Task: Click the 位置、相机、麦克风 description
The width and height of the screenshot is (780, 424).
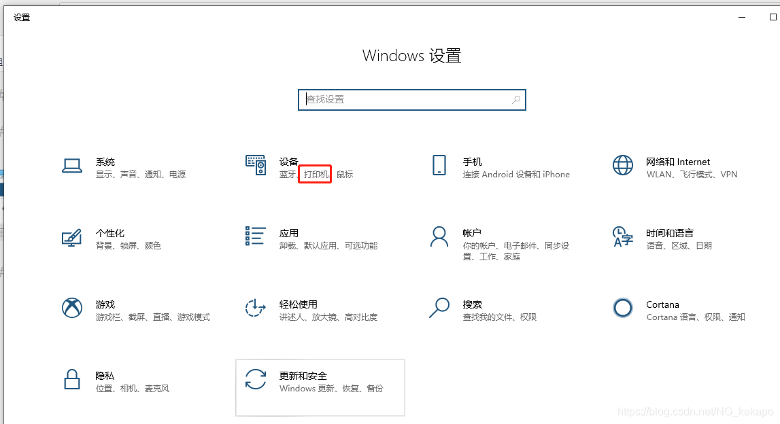Action: pyautogui.click(x=133, y=388)
